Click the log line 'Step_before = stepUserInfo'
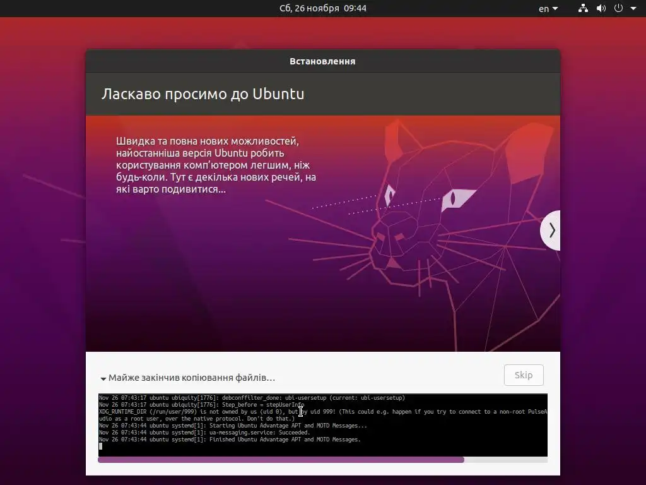The height and width of the screenshot is (485, 646). [x=201, y=405]
